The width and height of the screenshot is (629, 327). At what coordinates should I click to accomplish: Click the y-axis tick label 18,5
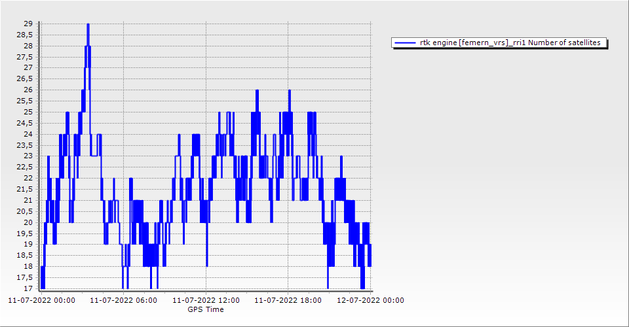pos(25,255)
